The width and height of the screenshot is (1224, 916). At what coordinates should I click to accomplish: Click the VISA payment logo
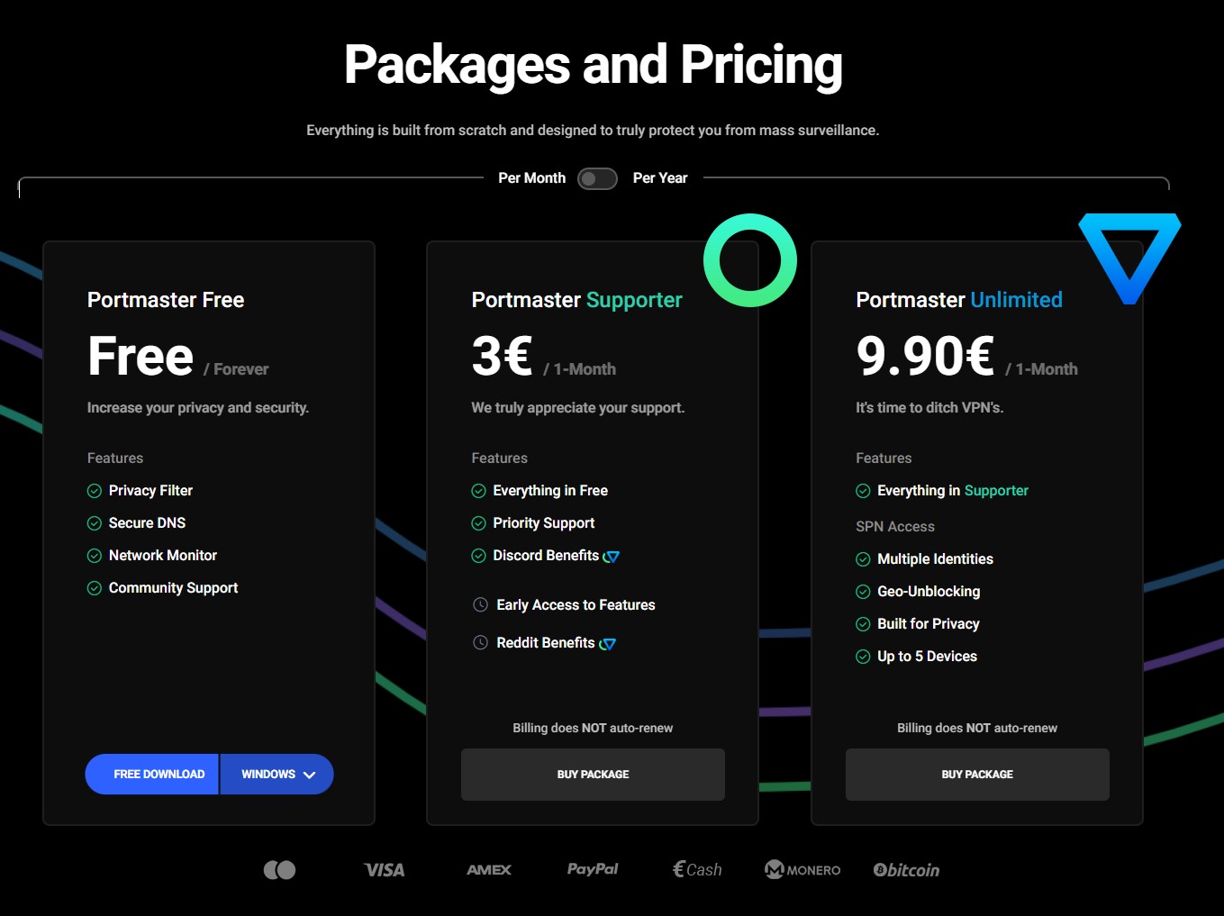[x=384, y=870]
